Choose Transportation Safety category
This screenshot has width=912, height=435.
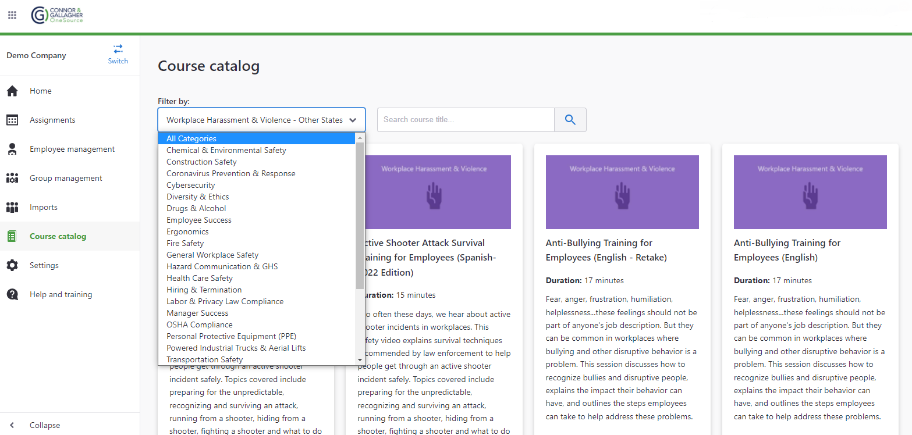click(x=257, y=359)
